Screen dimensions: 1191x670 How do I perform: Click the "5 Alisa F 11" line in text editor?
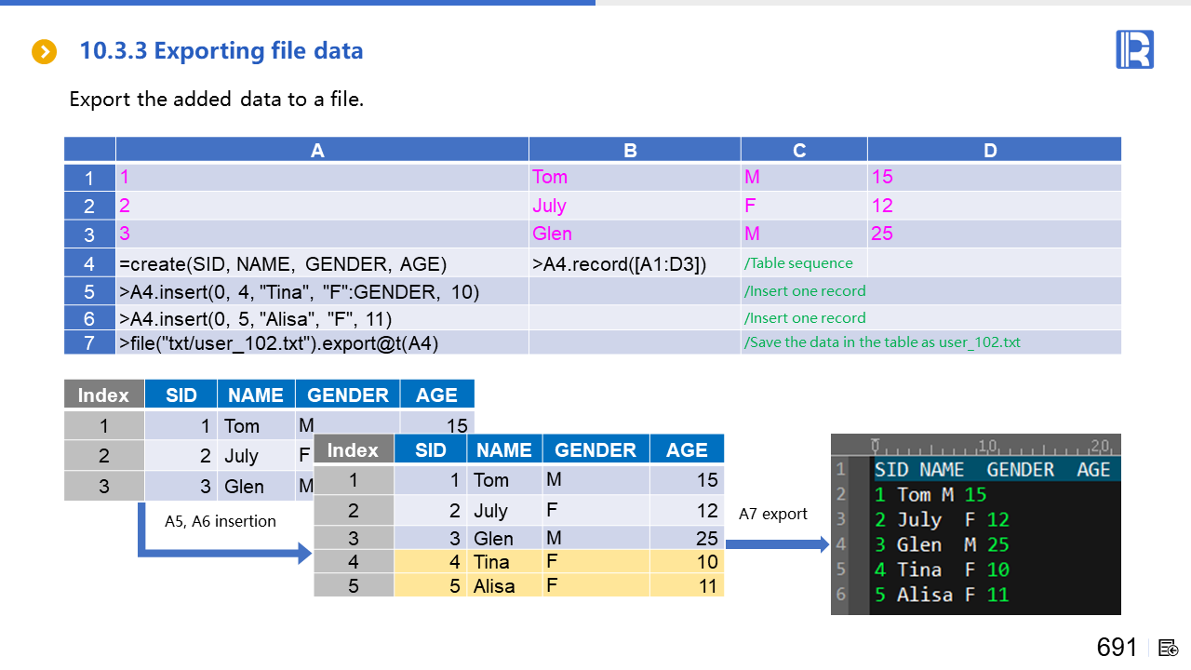(941, 595)
